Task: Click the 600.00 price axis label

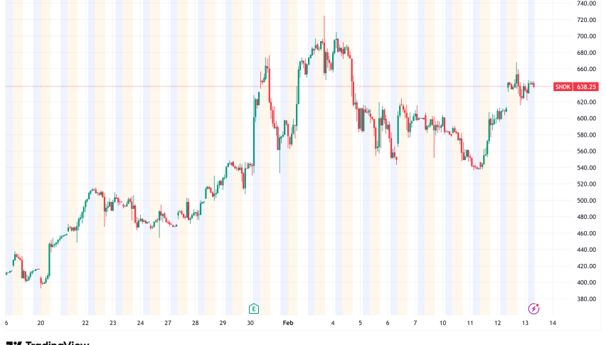Action: coord(586,118)
